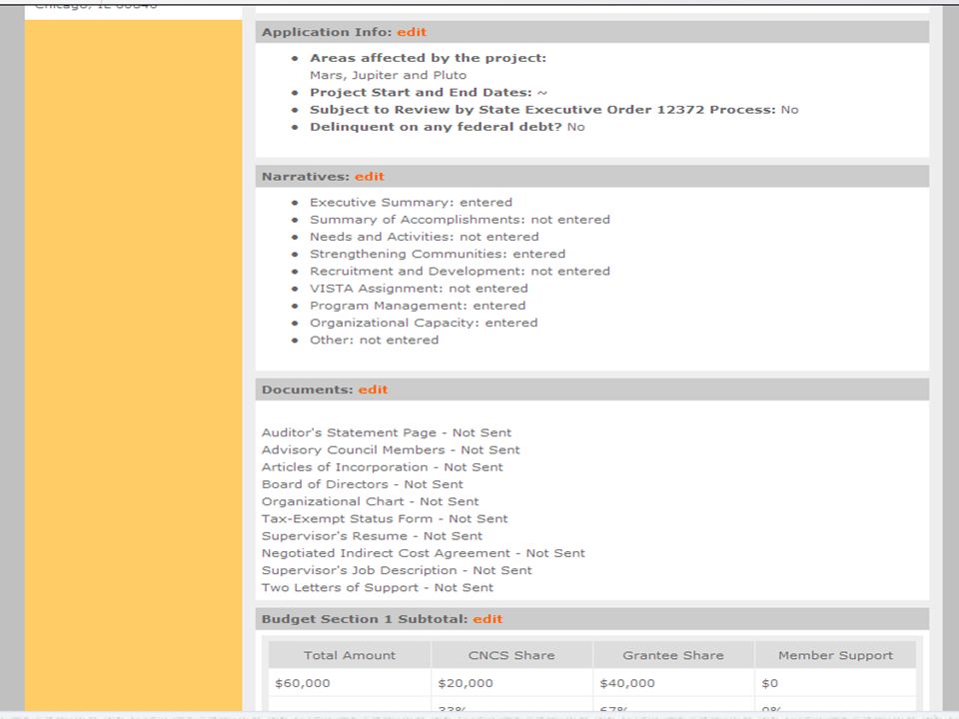Click the $20,000 CNCS share cell
This screenshot has width=959, height=719.
pos(511,683)
